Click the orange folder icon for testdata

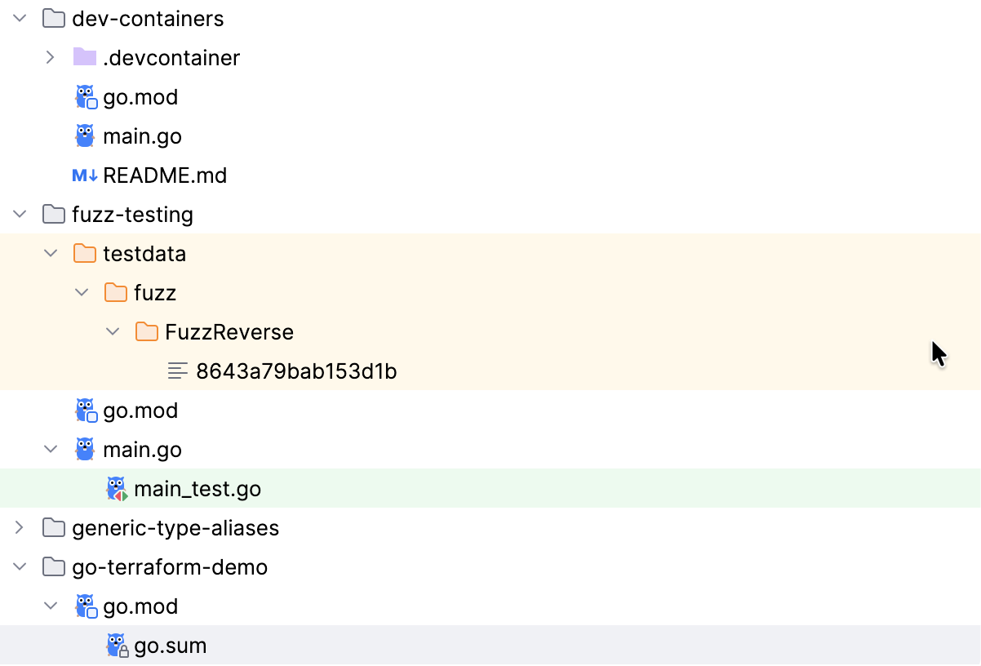85,253
